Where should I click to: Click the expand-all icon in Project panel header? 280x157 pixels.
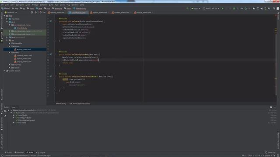point(36,13)
